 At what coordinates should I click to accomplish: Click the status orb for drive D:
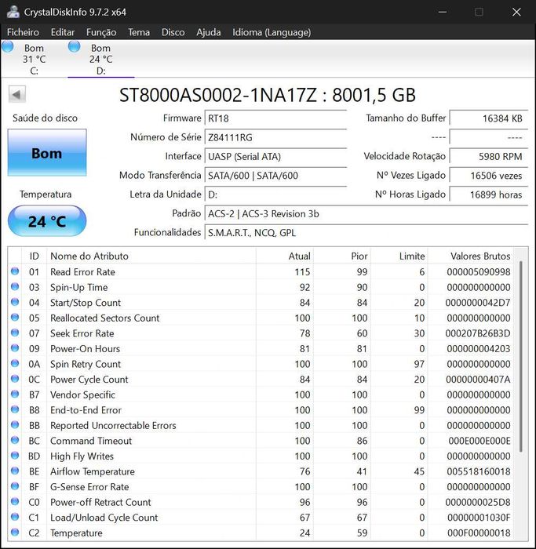[x=75, y=47]
